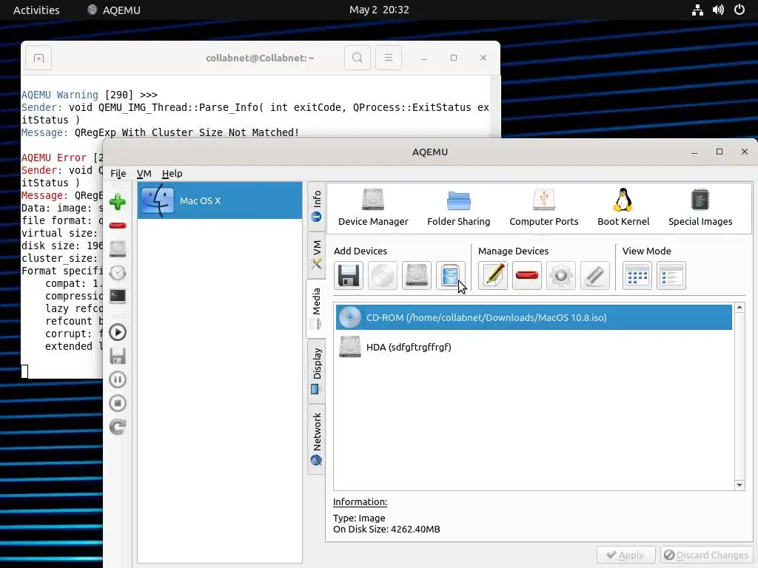Screen dimensions: 758x568
Task: Click the hard disk icon in left toolbar
Action: [x=118, y=248]
